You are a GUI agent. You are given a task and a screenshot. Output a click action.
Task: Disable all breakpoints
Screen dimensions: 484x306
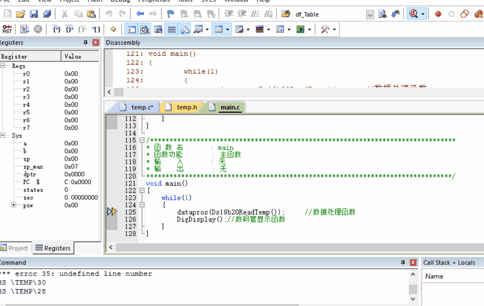point(465,14)
